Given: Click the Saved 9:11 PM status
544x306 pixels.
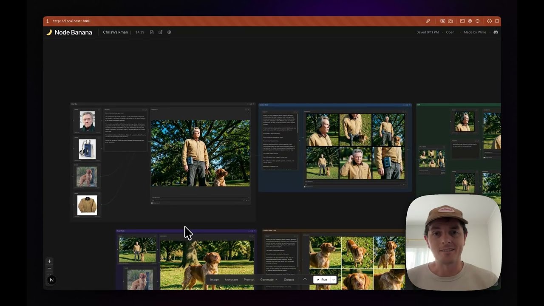Looking at the screenshot, I should click(428, 32).
